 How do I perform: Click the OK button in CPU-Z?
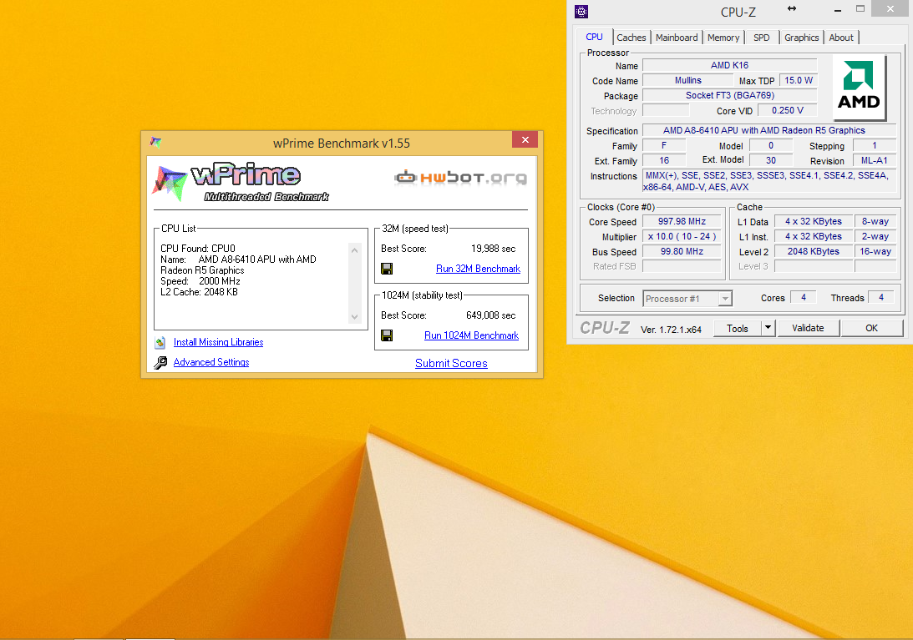[x=872, y=328]
